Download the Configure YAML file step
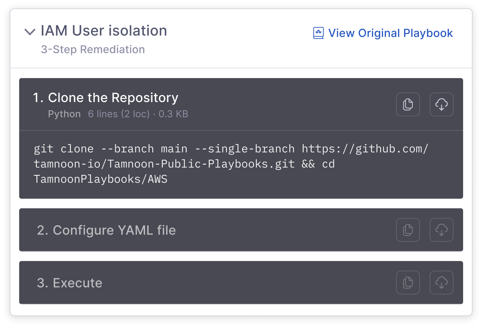This screenshot has height=327, width=482. click(x=441, y=230)
